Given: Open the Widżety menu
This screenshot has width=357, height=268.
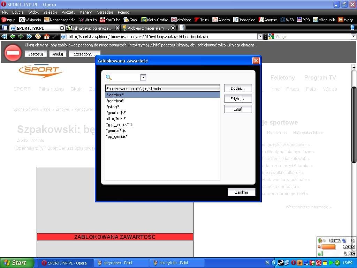Looking at the screenshot, I should 69,12.
